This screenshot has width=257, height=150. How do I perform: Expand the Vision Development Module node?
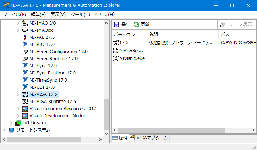click(x=18, y=116)
